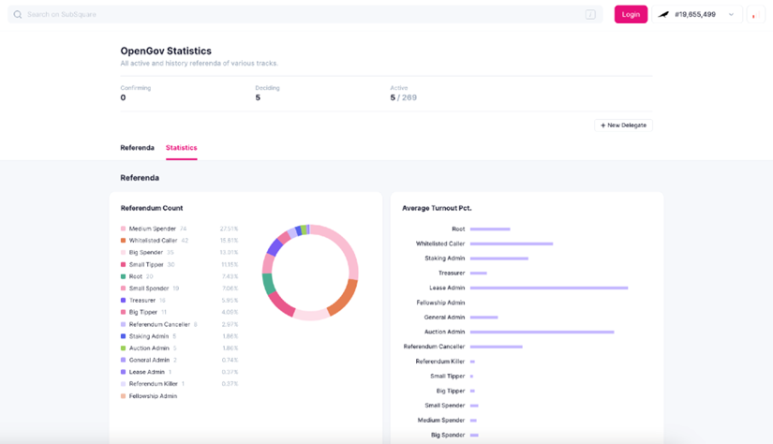Click the Root legend color swatch
Viewport: 773px width, 444px height.
coord(123,276)
